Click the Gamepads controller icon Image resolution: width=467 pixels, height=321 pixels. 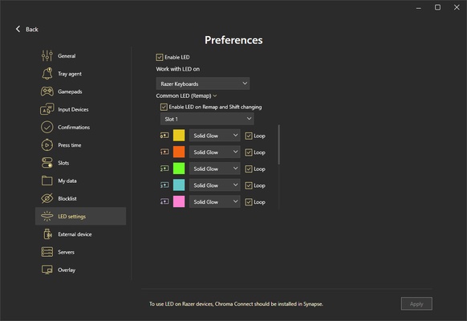[47, 91]
